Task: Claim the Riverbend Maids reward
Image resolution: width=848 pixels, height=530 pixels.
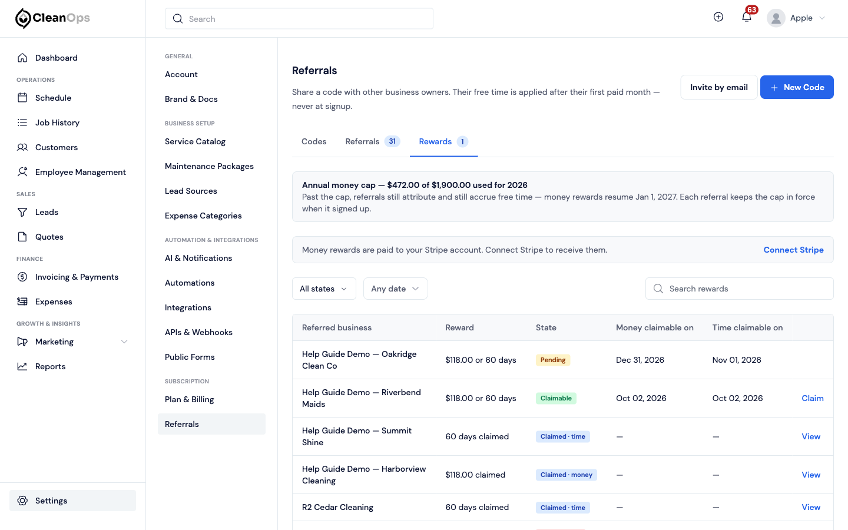Action: [x=813, y=398]
